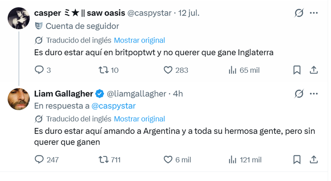
Task: Like the tweet with 283 likes
Action: pos(176,70)
